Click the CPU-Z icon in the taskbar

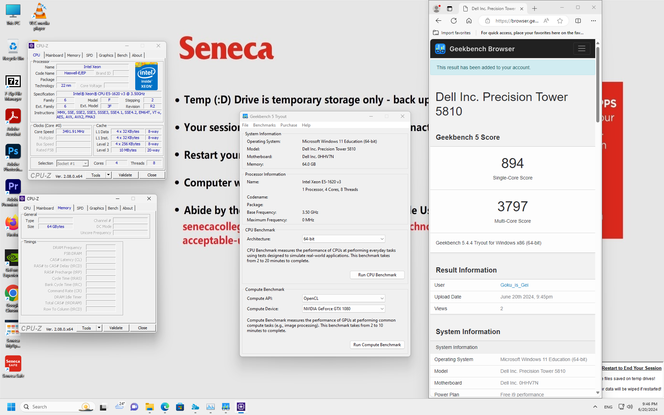[241, 407]
